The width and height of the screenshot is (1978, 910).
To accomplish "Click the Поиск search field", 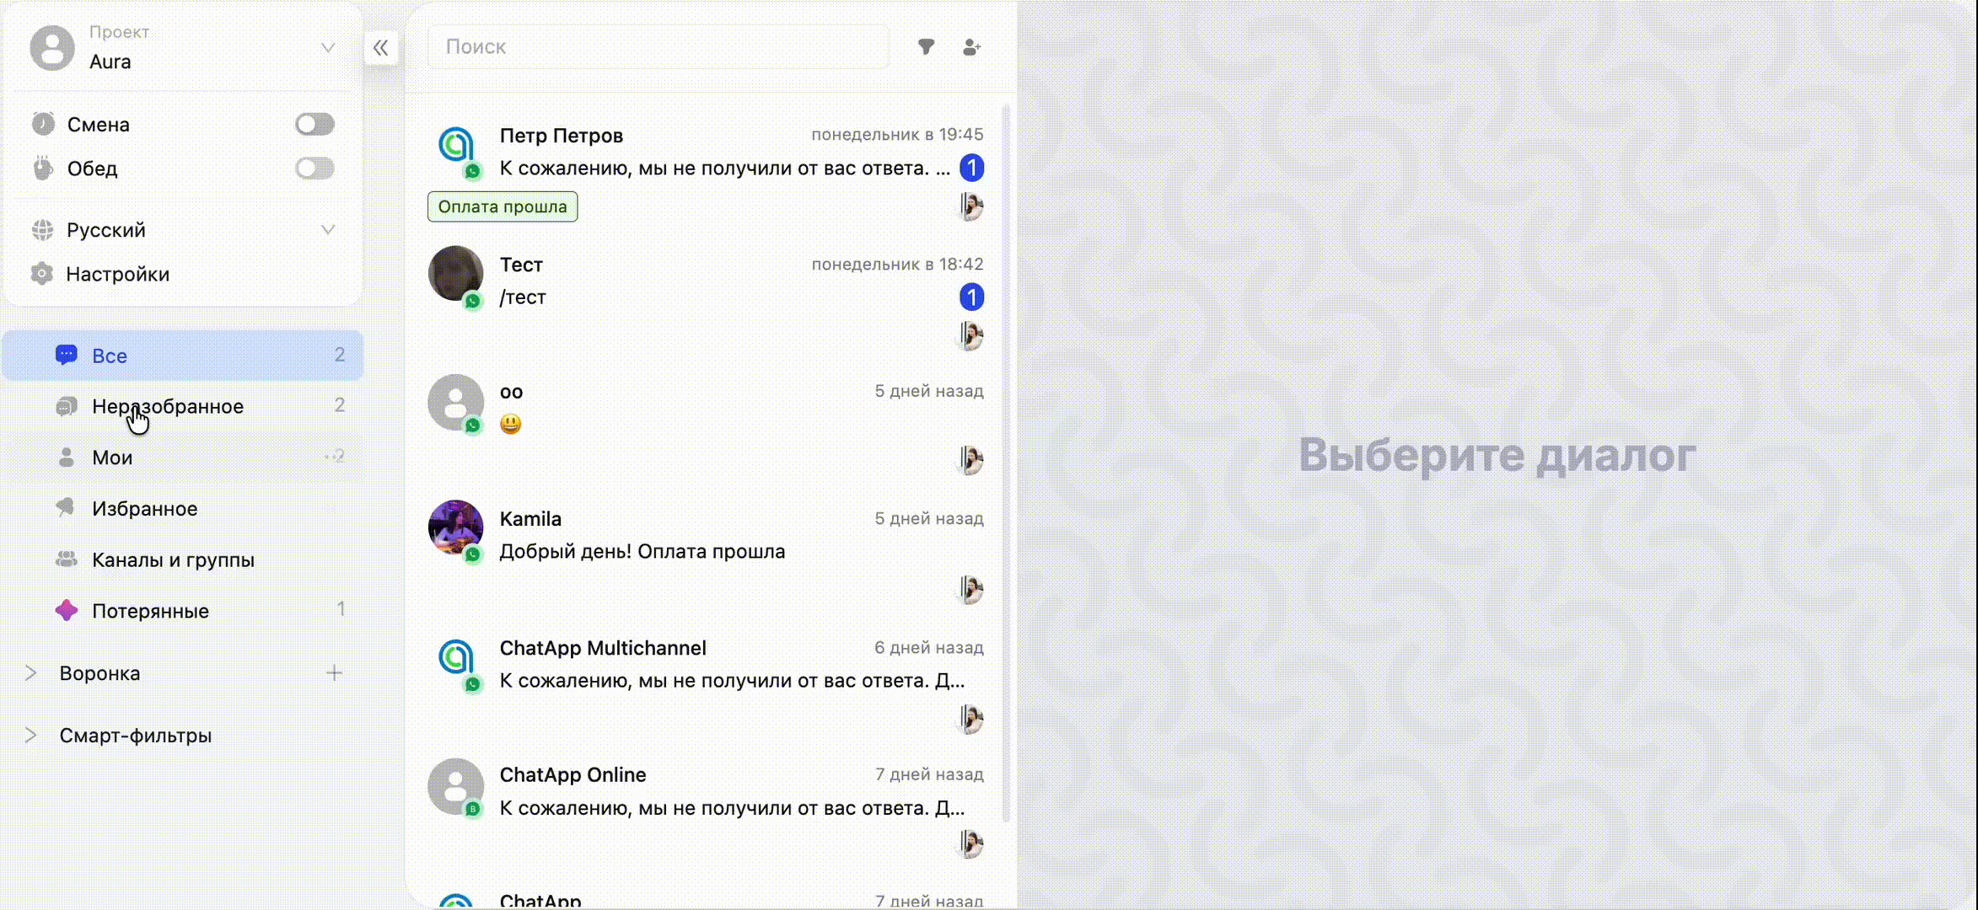I will 658,47.
